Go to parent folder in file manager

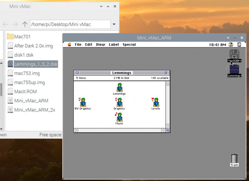[x=25, y=24]
